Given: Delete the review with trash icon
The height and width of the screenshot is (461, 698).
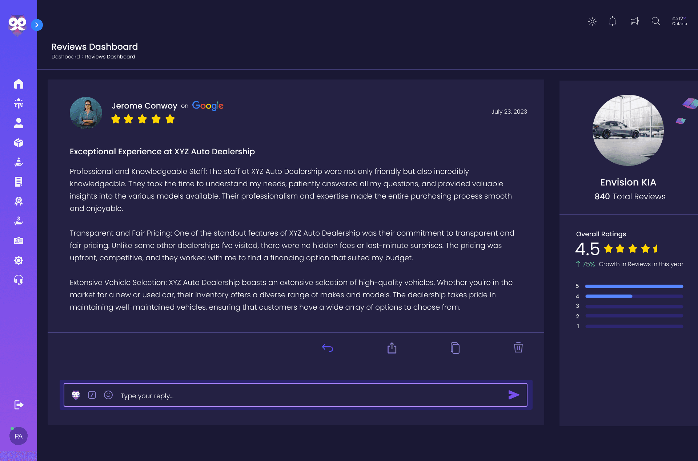Looking at the screenshot, I should point(518,347).
